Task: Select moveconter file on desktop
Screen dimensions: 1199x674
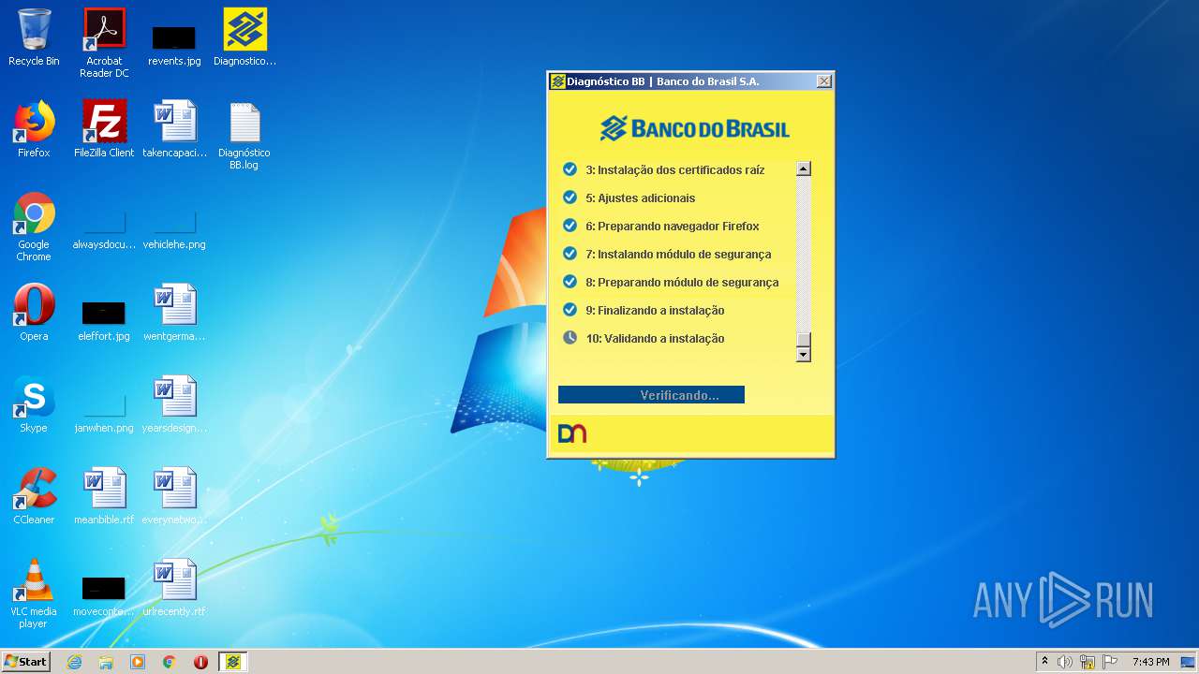Action: click(104, 597)
